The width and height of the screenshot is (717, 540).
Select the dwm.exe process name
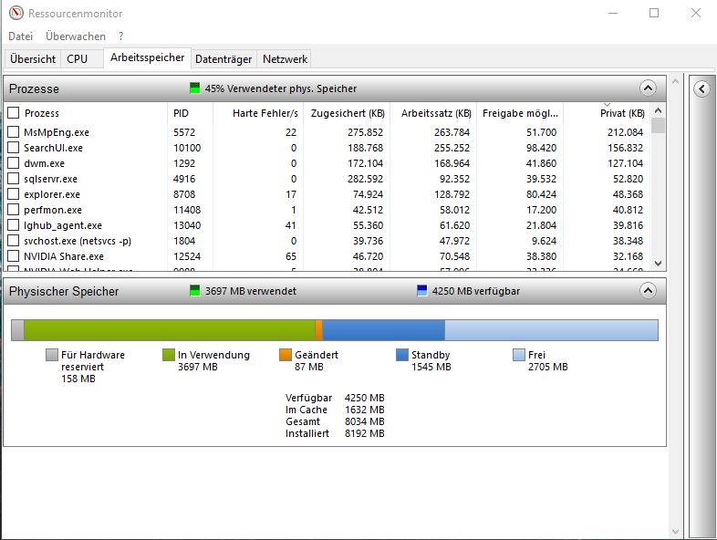(44, 163)
